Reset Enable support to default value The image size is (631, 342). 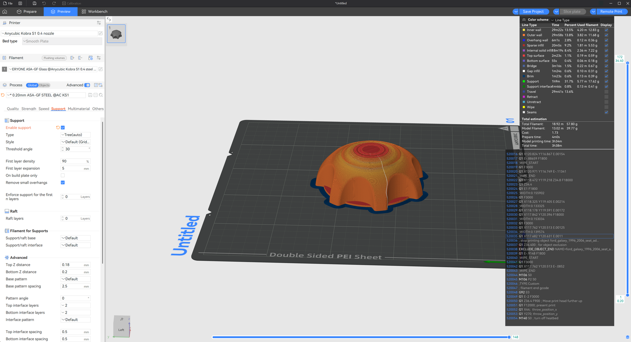click(x=58, y=127)
